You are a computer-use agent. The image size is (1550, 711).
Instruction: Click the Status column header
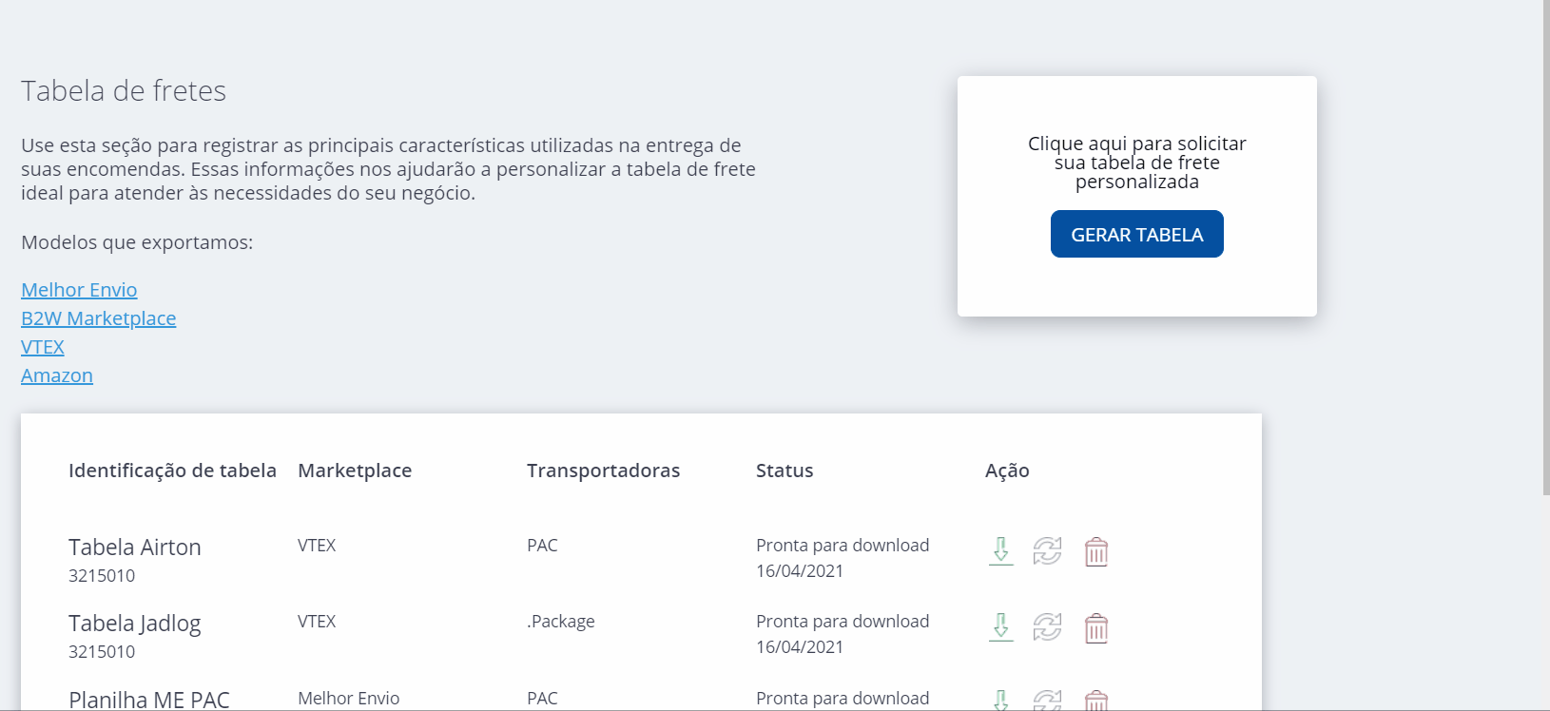pos(785,471)
